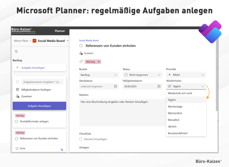Click the Zuweisen person icon in task details
The width and height of the screenshot is (229, 167).
[81, 53]
